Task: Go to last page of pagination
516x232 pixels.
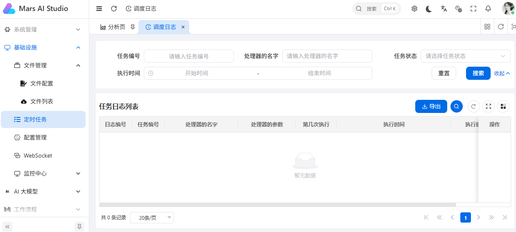Action: point(505,217)
